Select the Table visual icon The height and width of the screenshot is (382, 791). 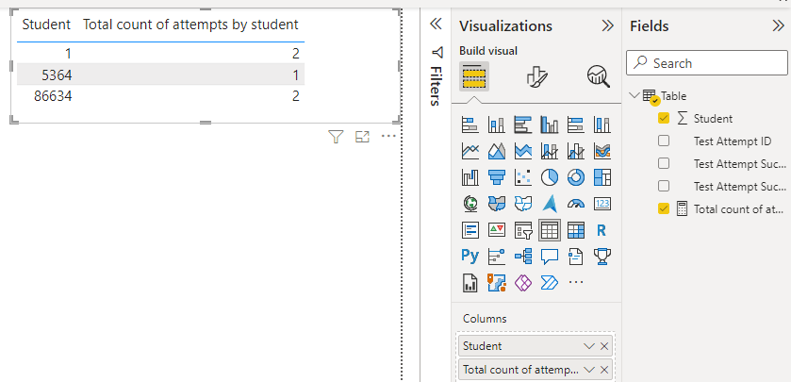coord(550,230)
